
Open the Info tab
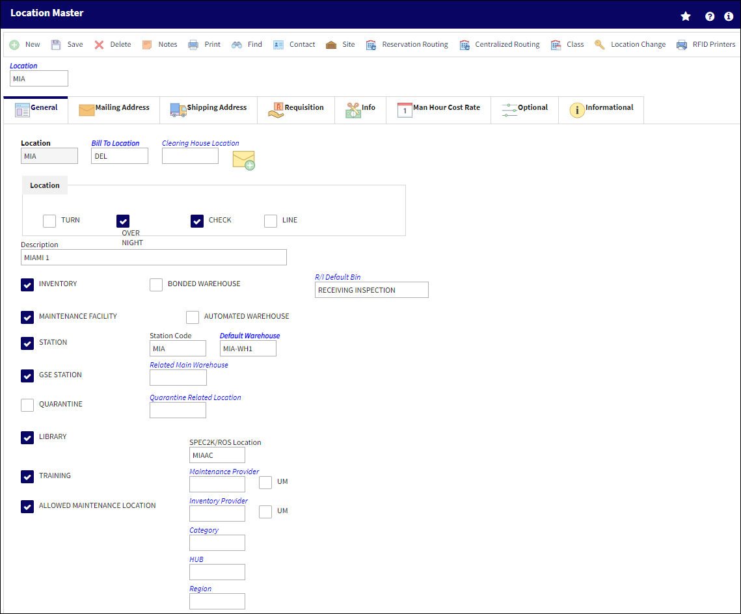click(x=360, y=110)
